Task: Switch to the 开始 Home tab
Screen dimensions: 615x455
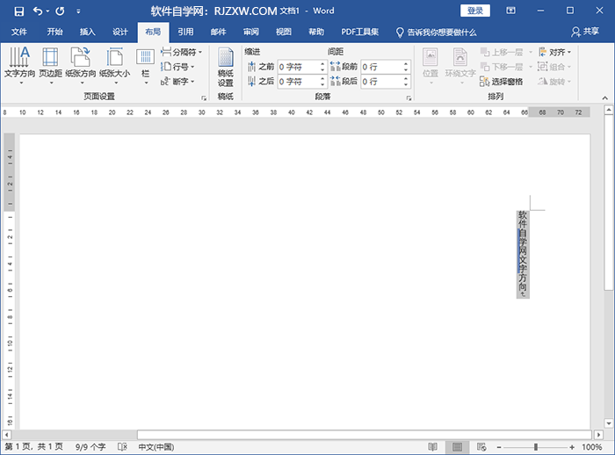Action: coord(54,32)
